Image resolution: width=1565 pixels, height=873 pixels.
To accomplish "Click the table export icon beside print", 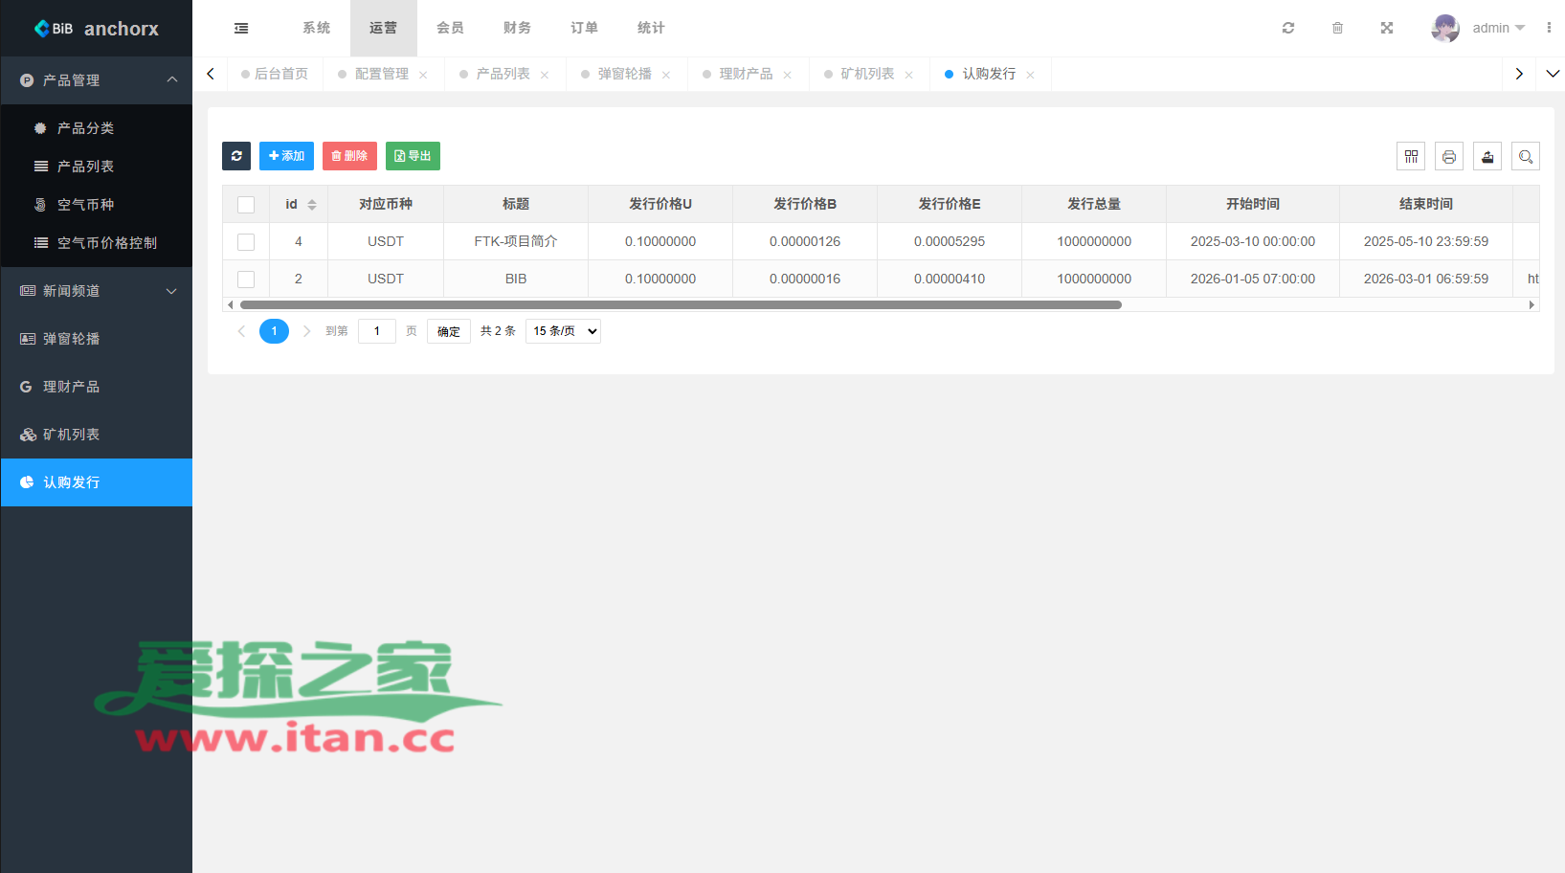I will coord(1487,156).
